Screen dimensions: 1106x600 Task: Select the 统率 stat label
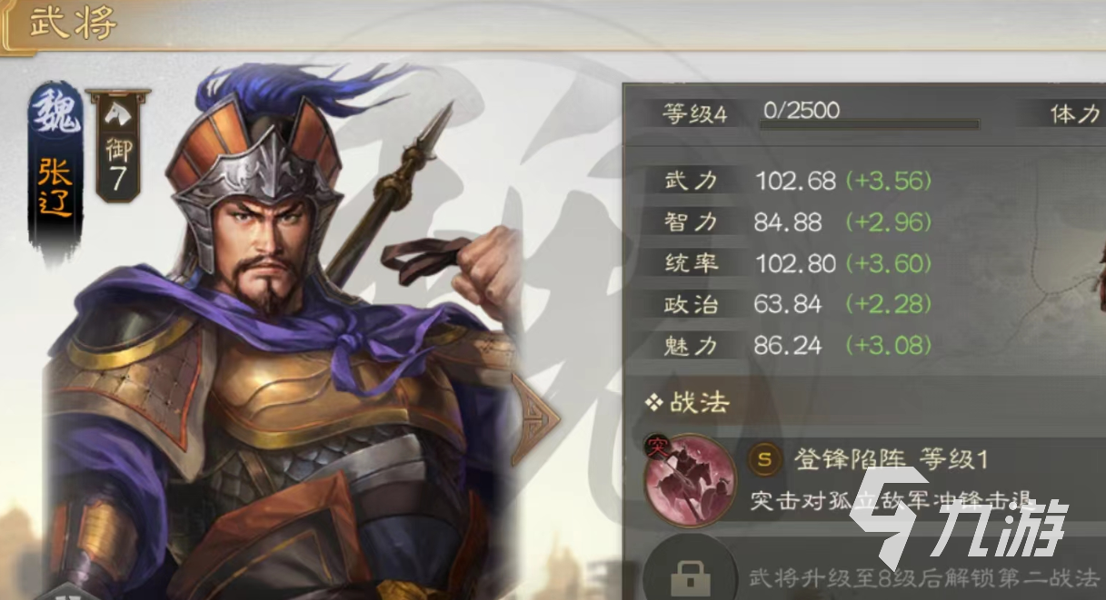[x=692, y=263]
